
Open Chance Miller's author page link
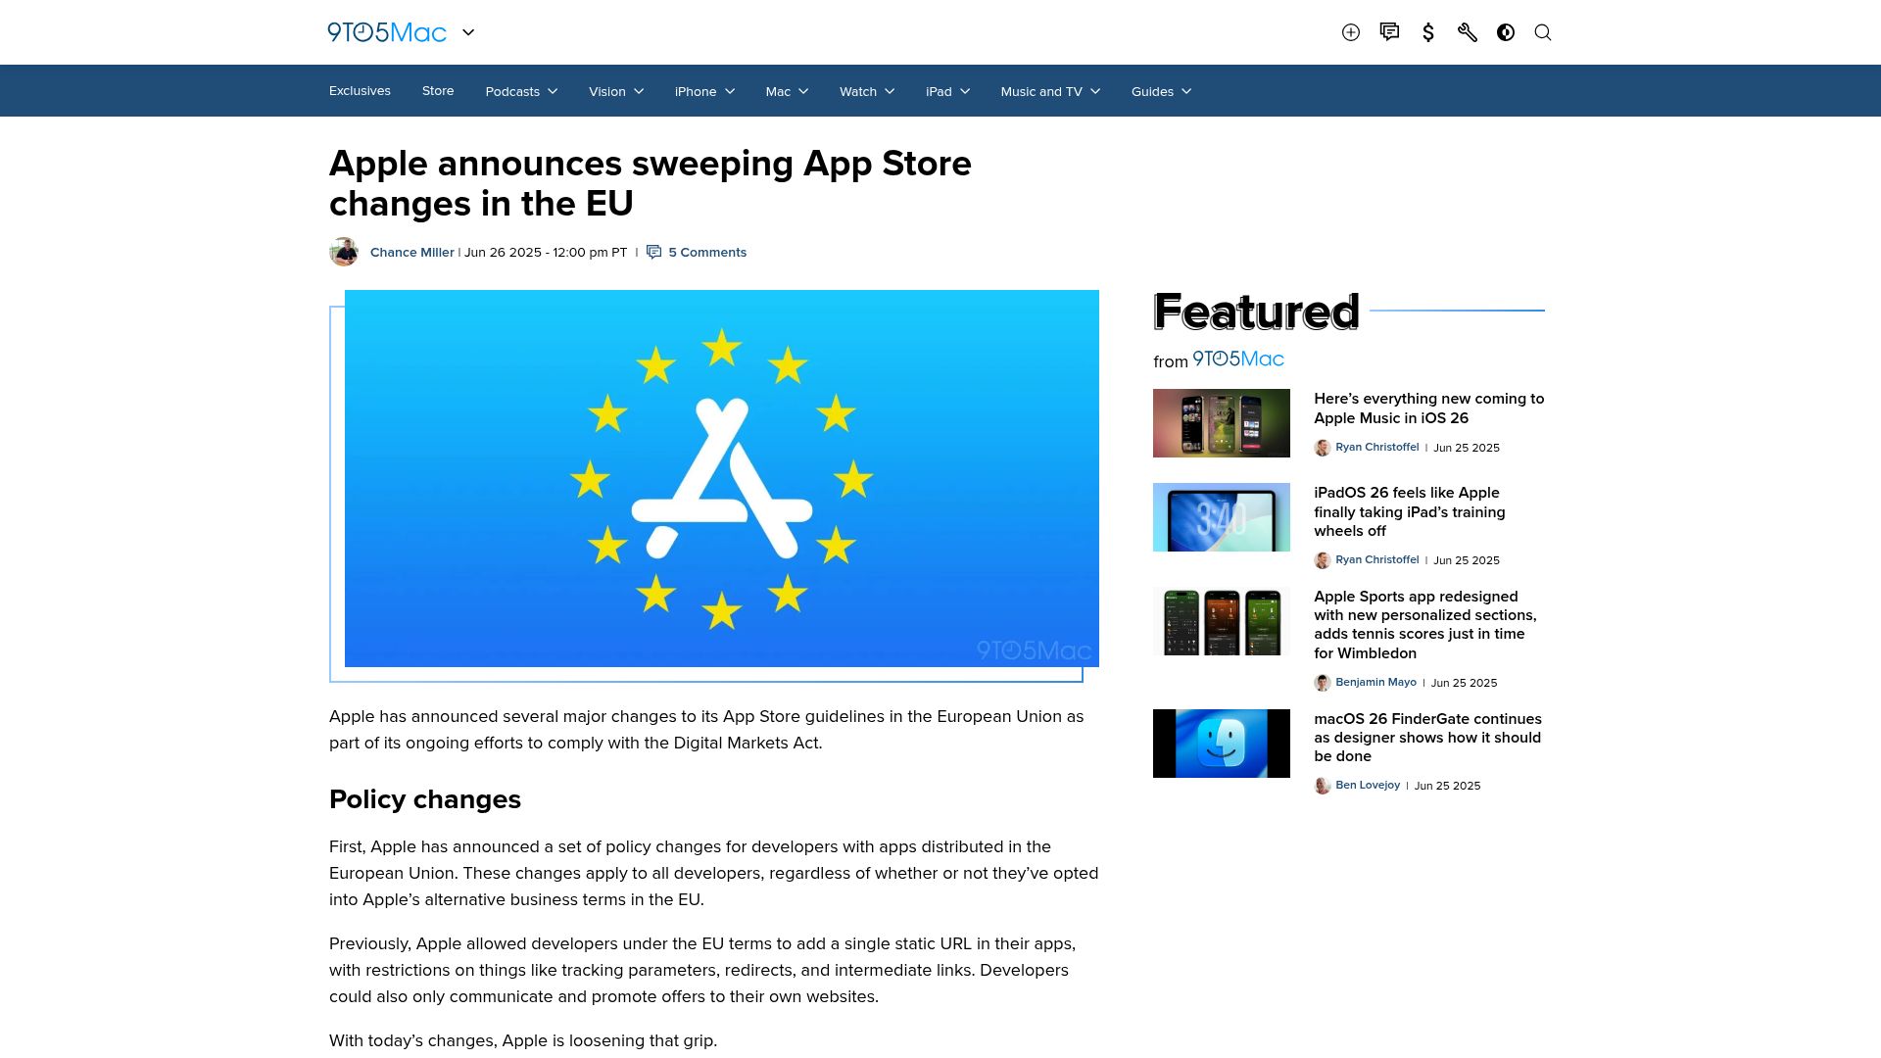click(x=411, y=253)
